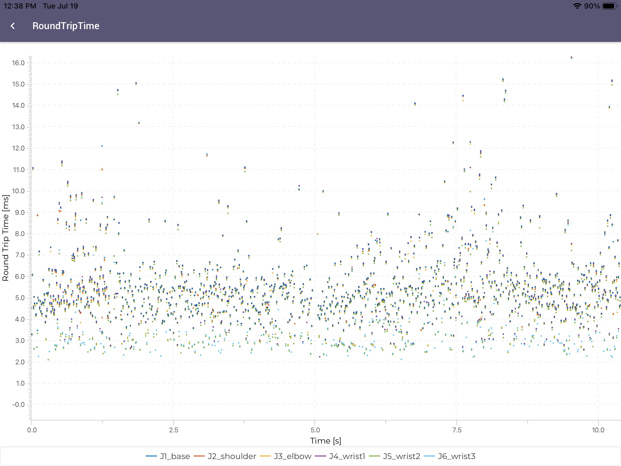The width and height of the screenshot is (621, 466).
Task: Toggle J6_wrist3 series in legend
Action: coord(449,456)
